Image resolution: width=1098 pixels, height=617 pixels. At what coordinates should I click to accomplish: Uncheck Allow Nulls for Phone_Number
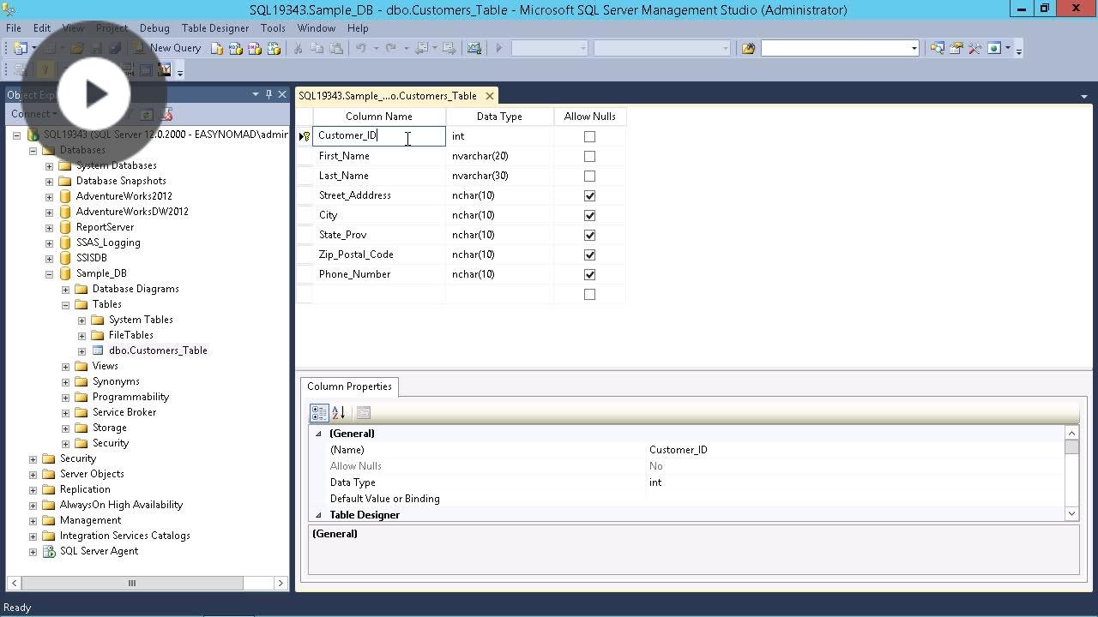[589, 274]
